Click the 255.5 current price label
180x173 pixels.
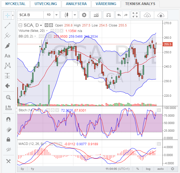[168, 44]
